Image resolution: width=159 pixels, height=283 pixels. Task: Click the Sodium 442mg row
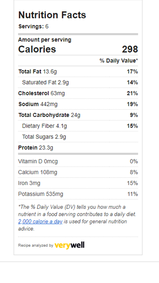[78, 104]
